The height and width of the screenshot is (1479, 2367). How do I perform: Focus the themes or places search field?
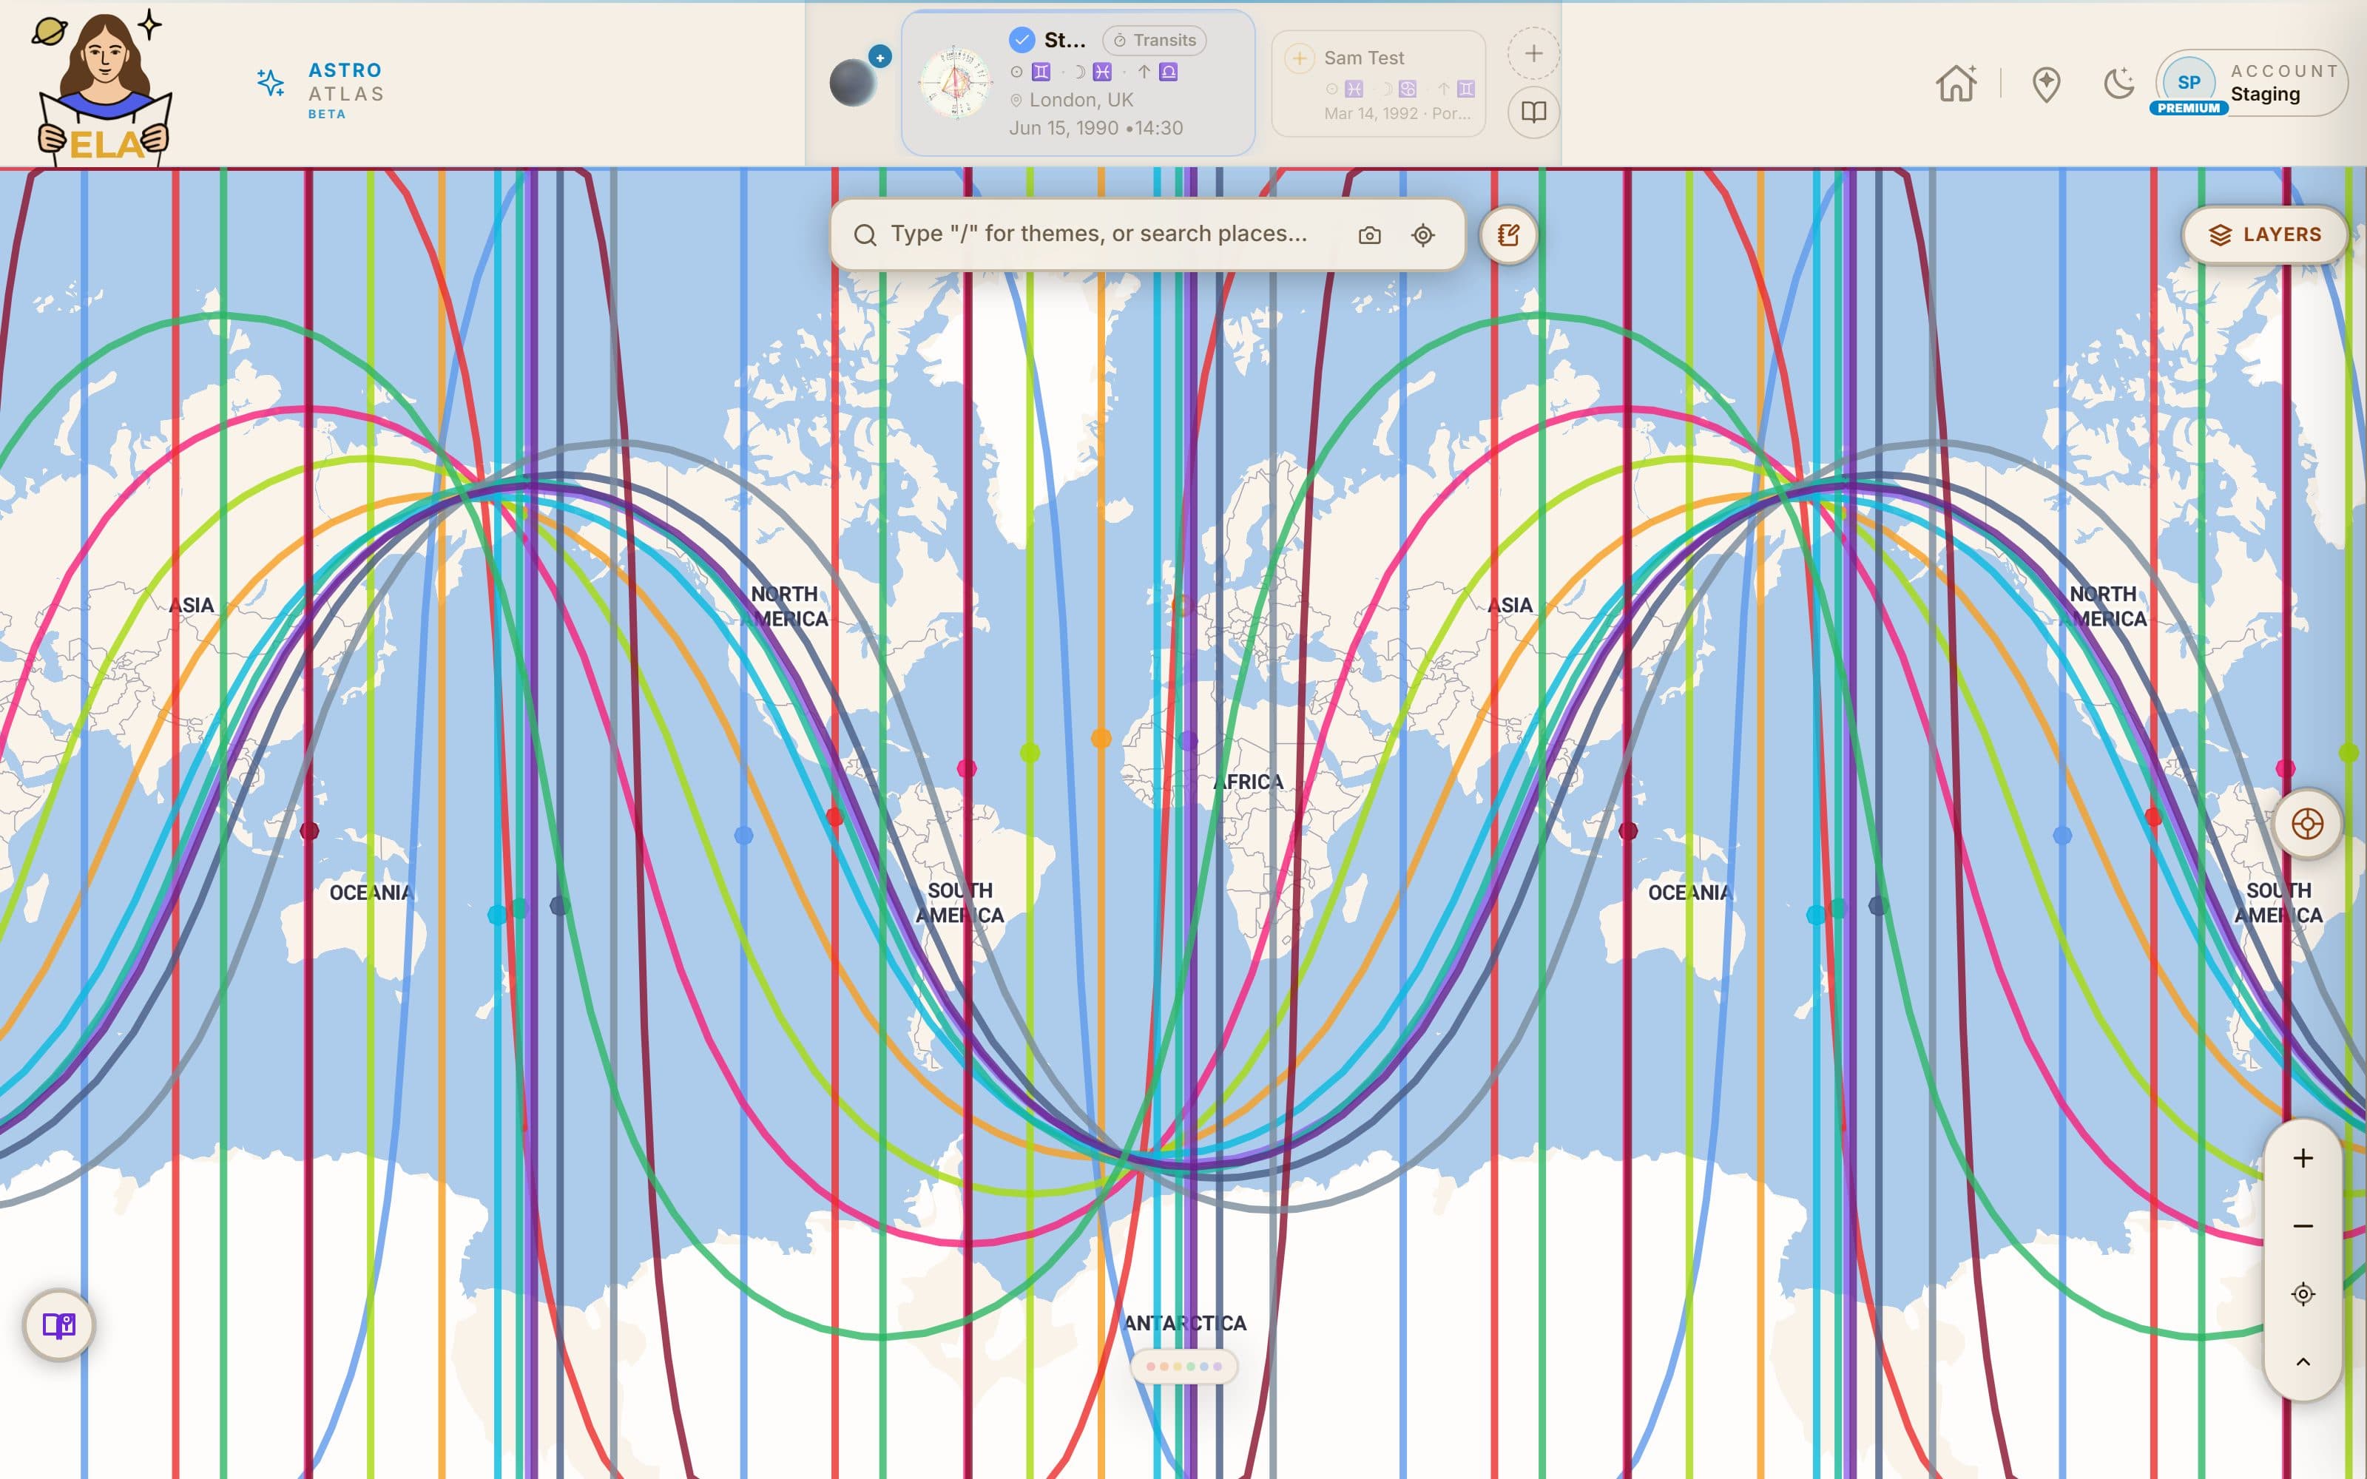click(1098, 234)
